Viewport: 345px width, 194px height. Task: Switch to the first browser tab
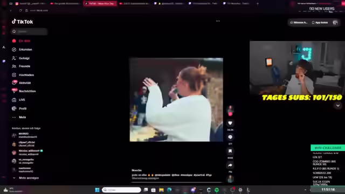point(31,4)
